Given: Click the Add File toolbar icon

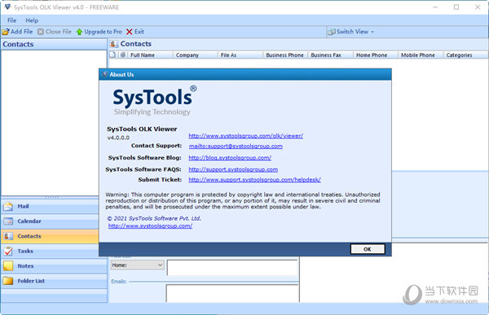Looking at the screenshot, I should tap(6, 32).
